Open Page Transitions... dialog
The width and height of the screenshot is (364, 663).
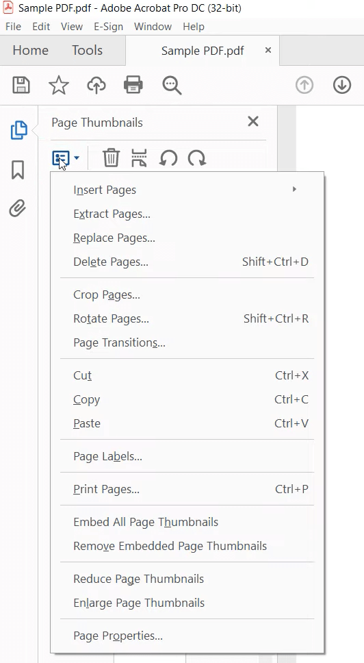187,342
